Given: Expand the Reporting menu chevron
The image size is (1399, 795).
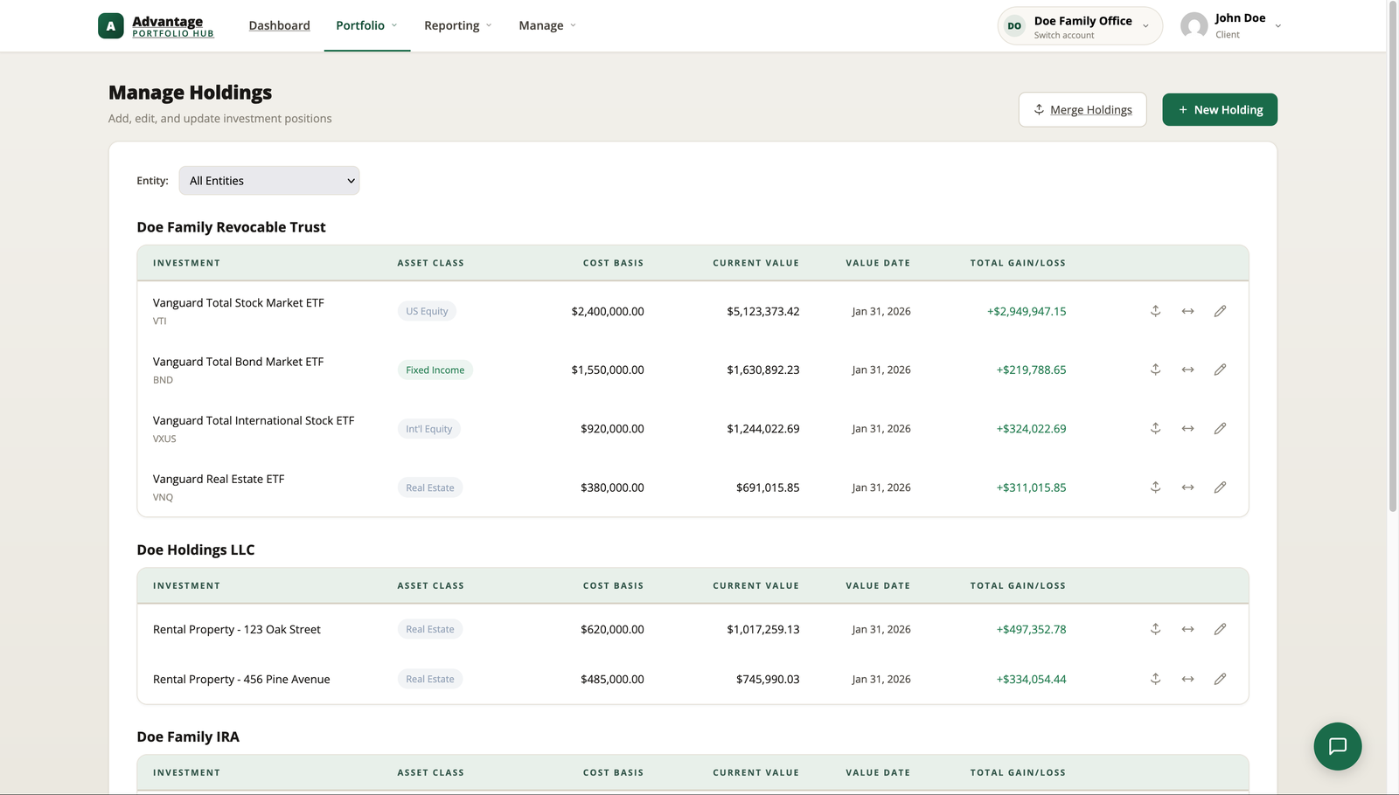Looking at the screenshot, I should coord(489,25).
